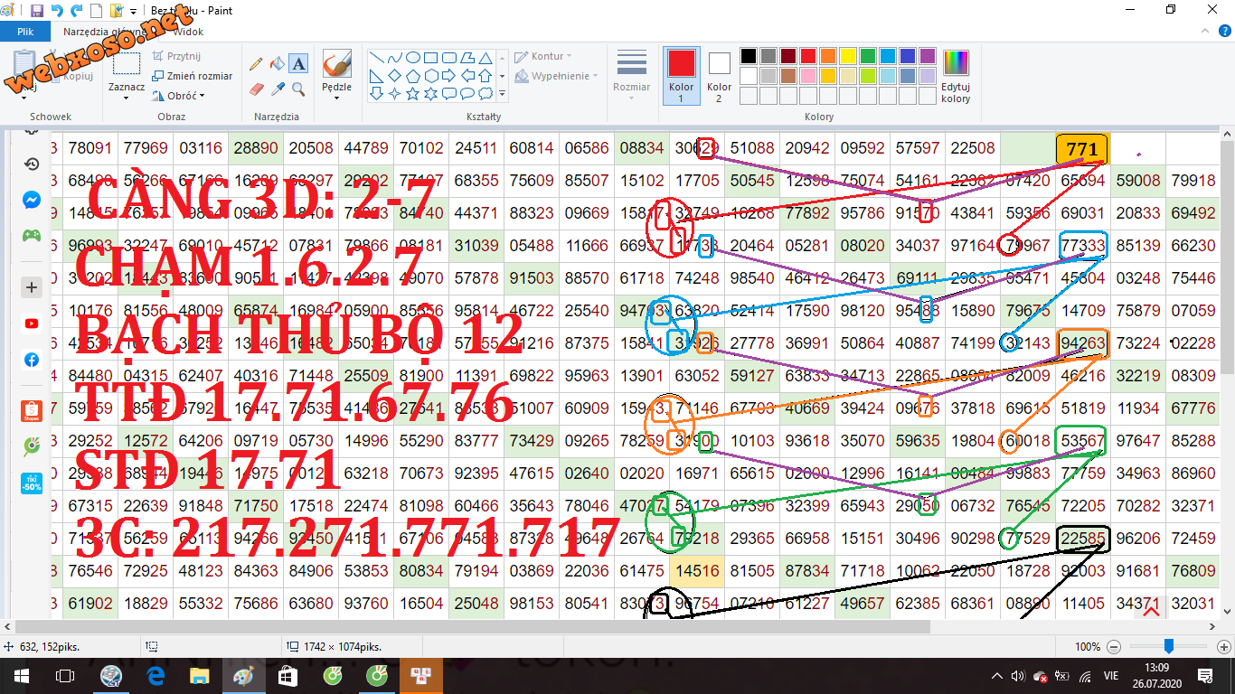Click Edytuj kolory button
Viewport: 1235px width, 694px height.
coord(956,76)
